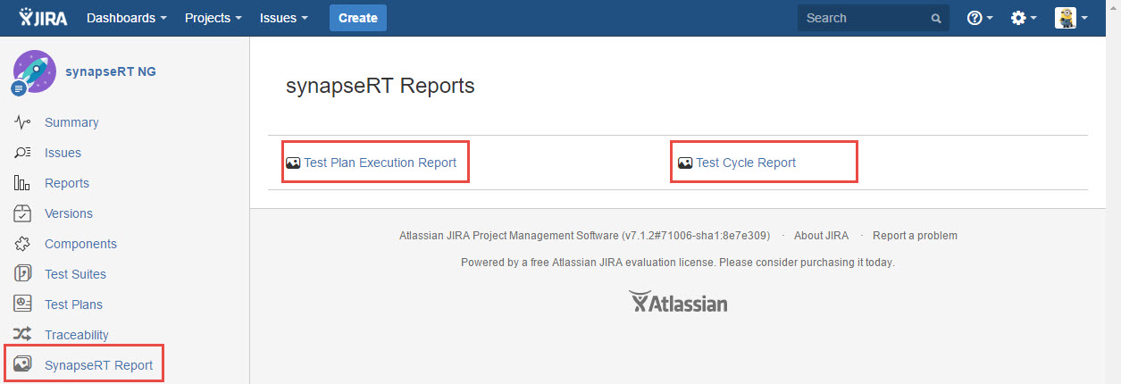Open the settings gear menu

tap(1023, 18)
